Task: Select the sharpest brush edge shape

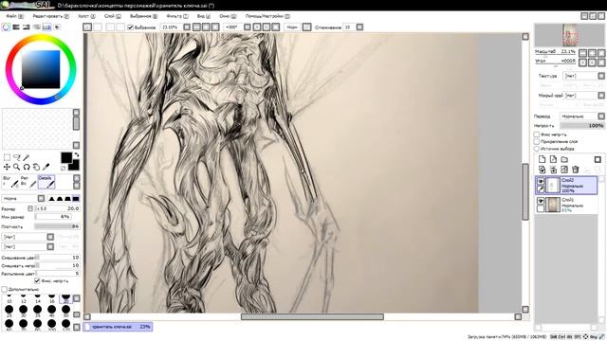Action: pos(51,198)
